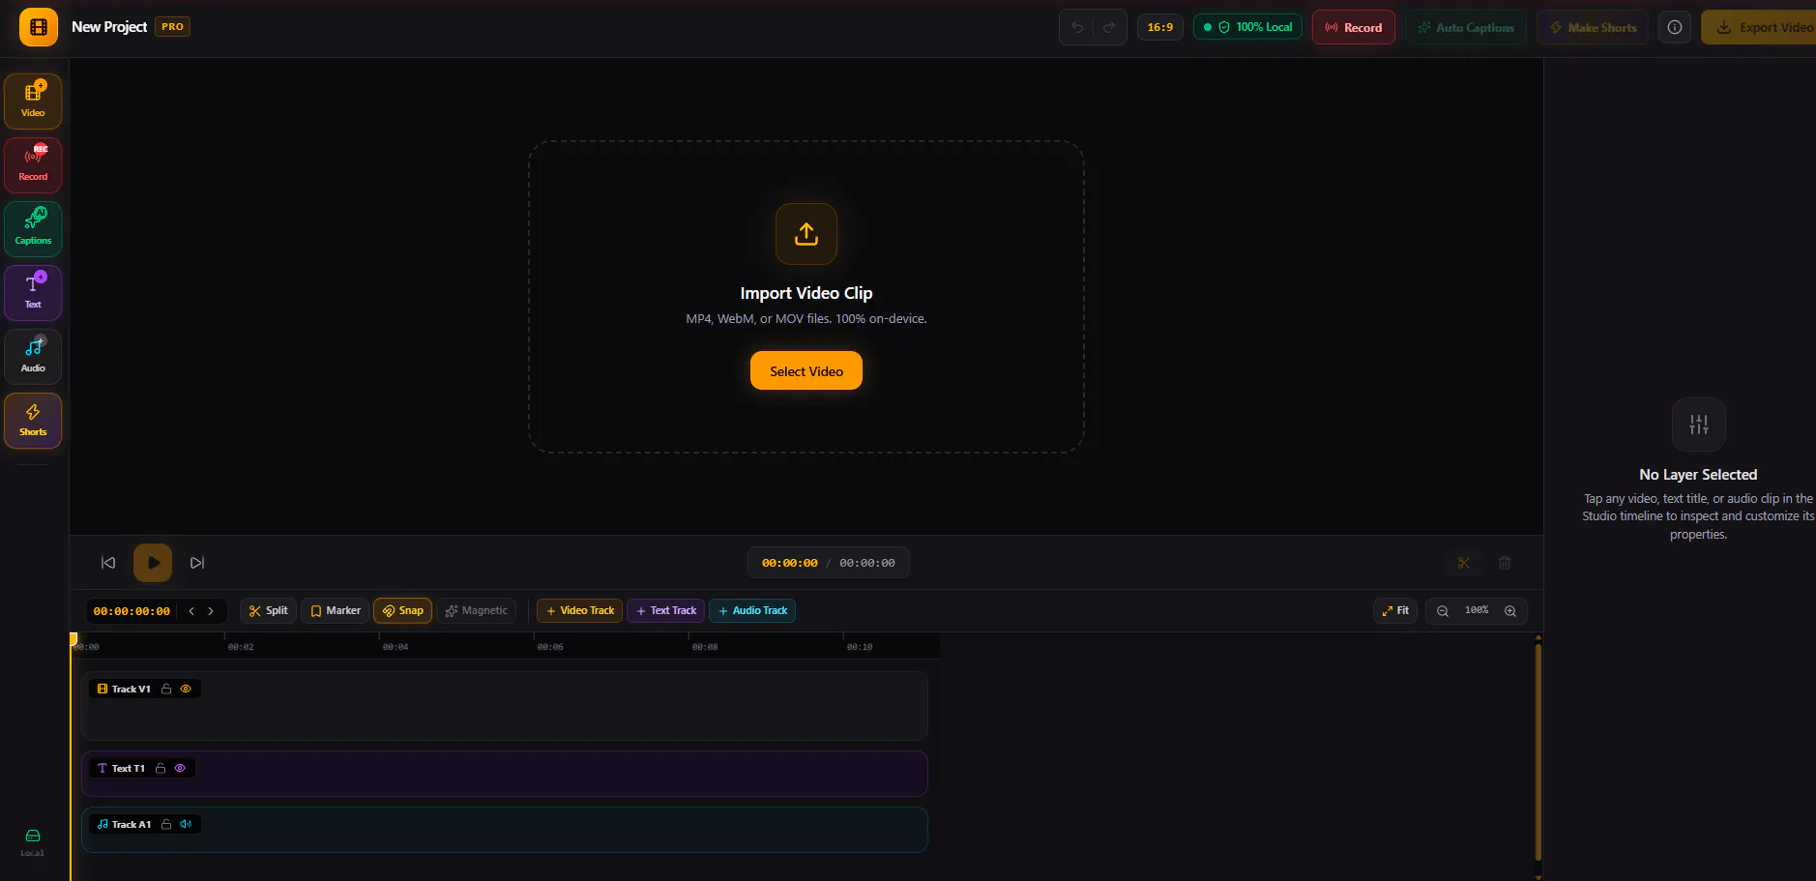Click Split in timeline toolbar
The width and height of the screenshot is (1816, 881).
click(x=269, y=611)
